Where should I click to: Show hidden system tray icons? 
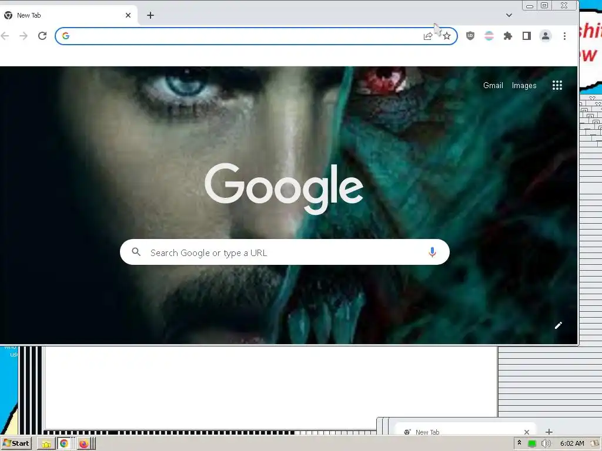[520, 443]
